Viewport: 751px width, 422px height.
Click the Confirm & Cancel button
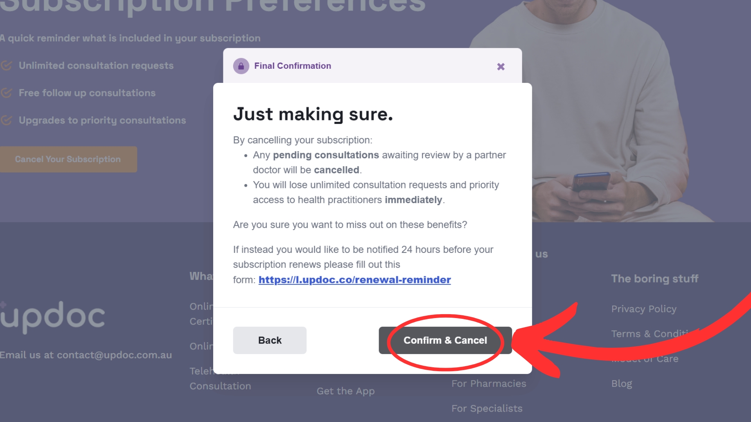click(x=445, y=340)
